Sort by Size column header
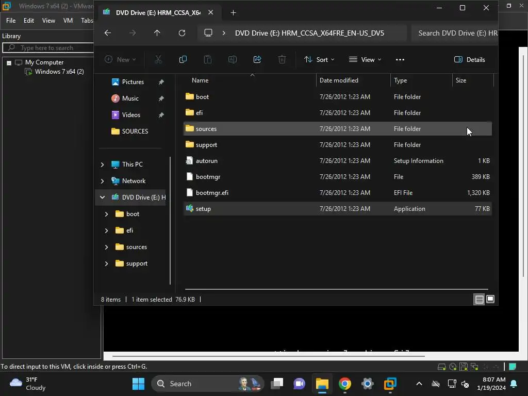 point(473,80)
